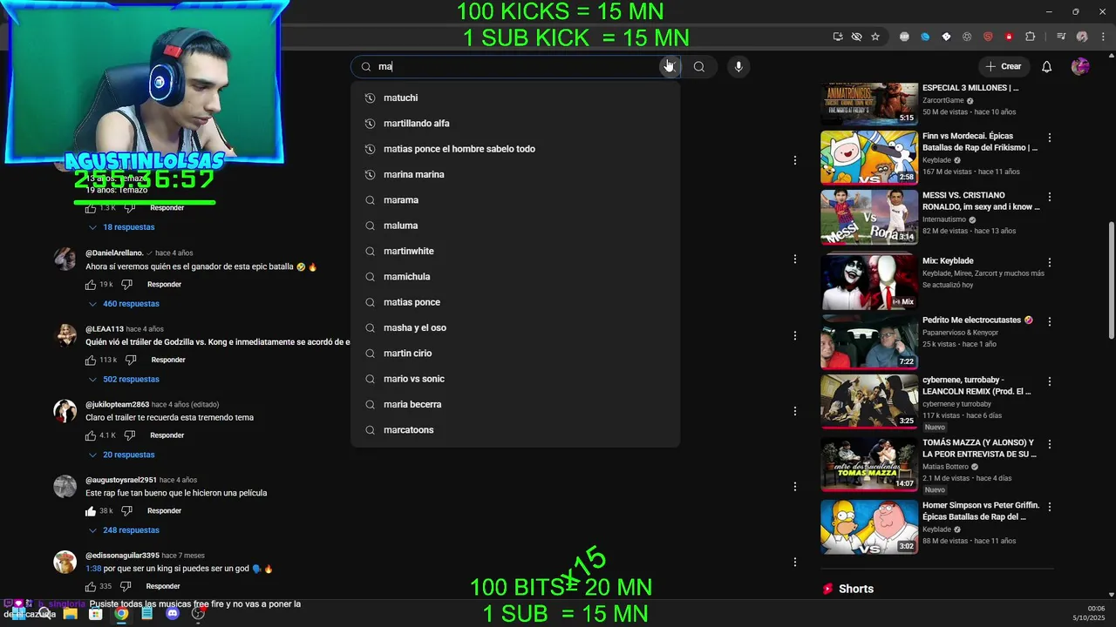Viewport: 1116px width, 627px height.
Task: Pick the 'maluma' search suggestion
Action: click(x=515, y=226)
